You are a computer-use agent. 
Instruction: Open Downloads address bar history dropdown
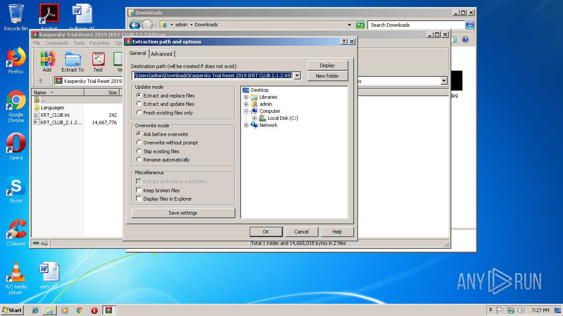(350, 25)
